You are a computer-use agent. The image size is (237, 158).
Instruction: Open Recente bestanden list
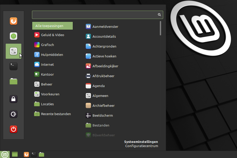coord(56,114)
